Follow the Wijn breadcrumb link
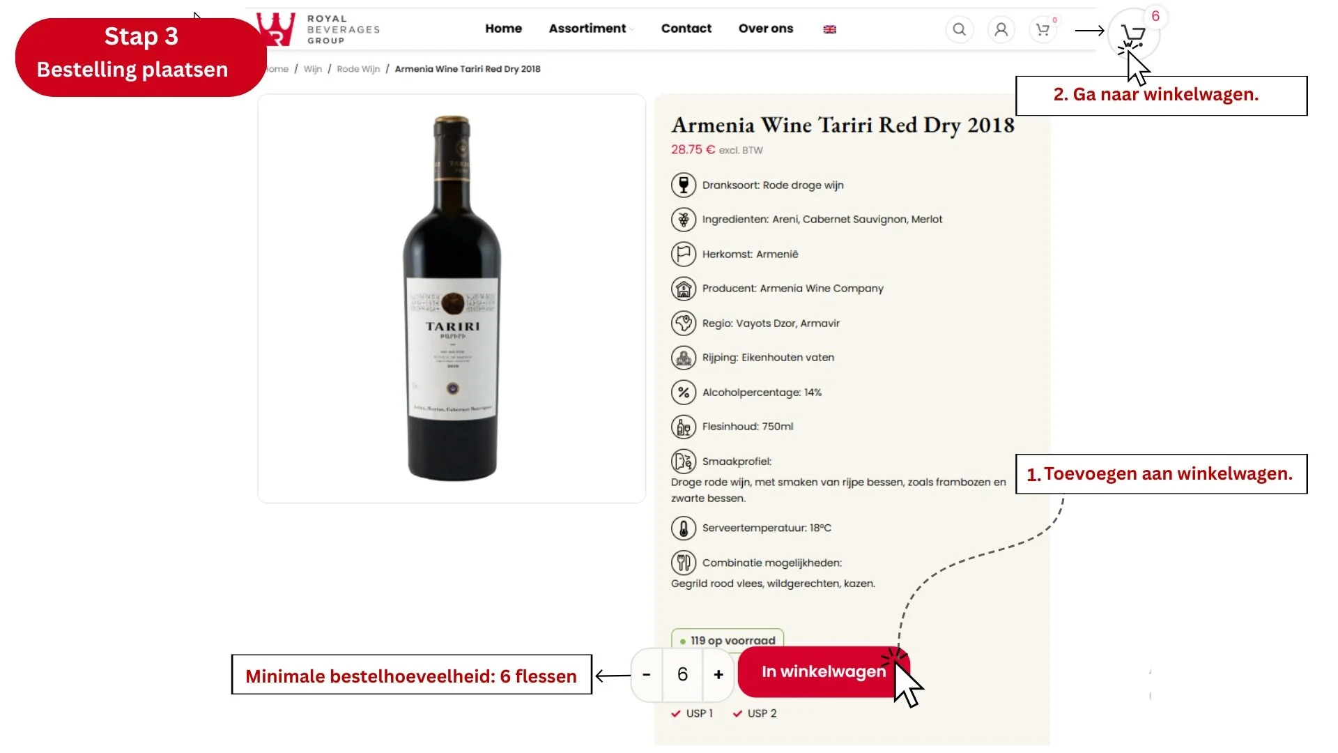Image resolution: width=1338 pixels, height=753 pixels. (x=312, y=69)
